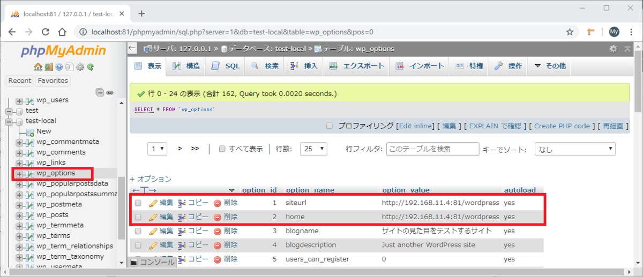Click pencil edit icon for home row
This screenshot has width=643, height=277.
(153, 217)
